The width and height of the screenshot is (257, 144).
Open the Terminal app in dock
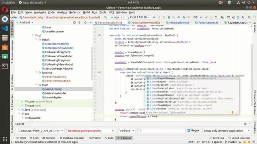tap(5, 66)
